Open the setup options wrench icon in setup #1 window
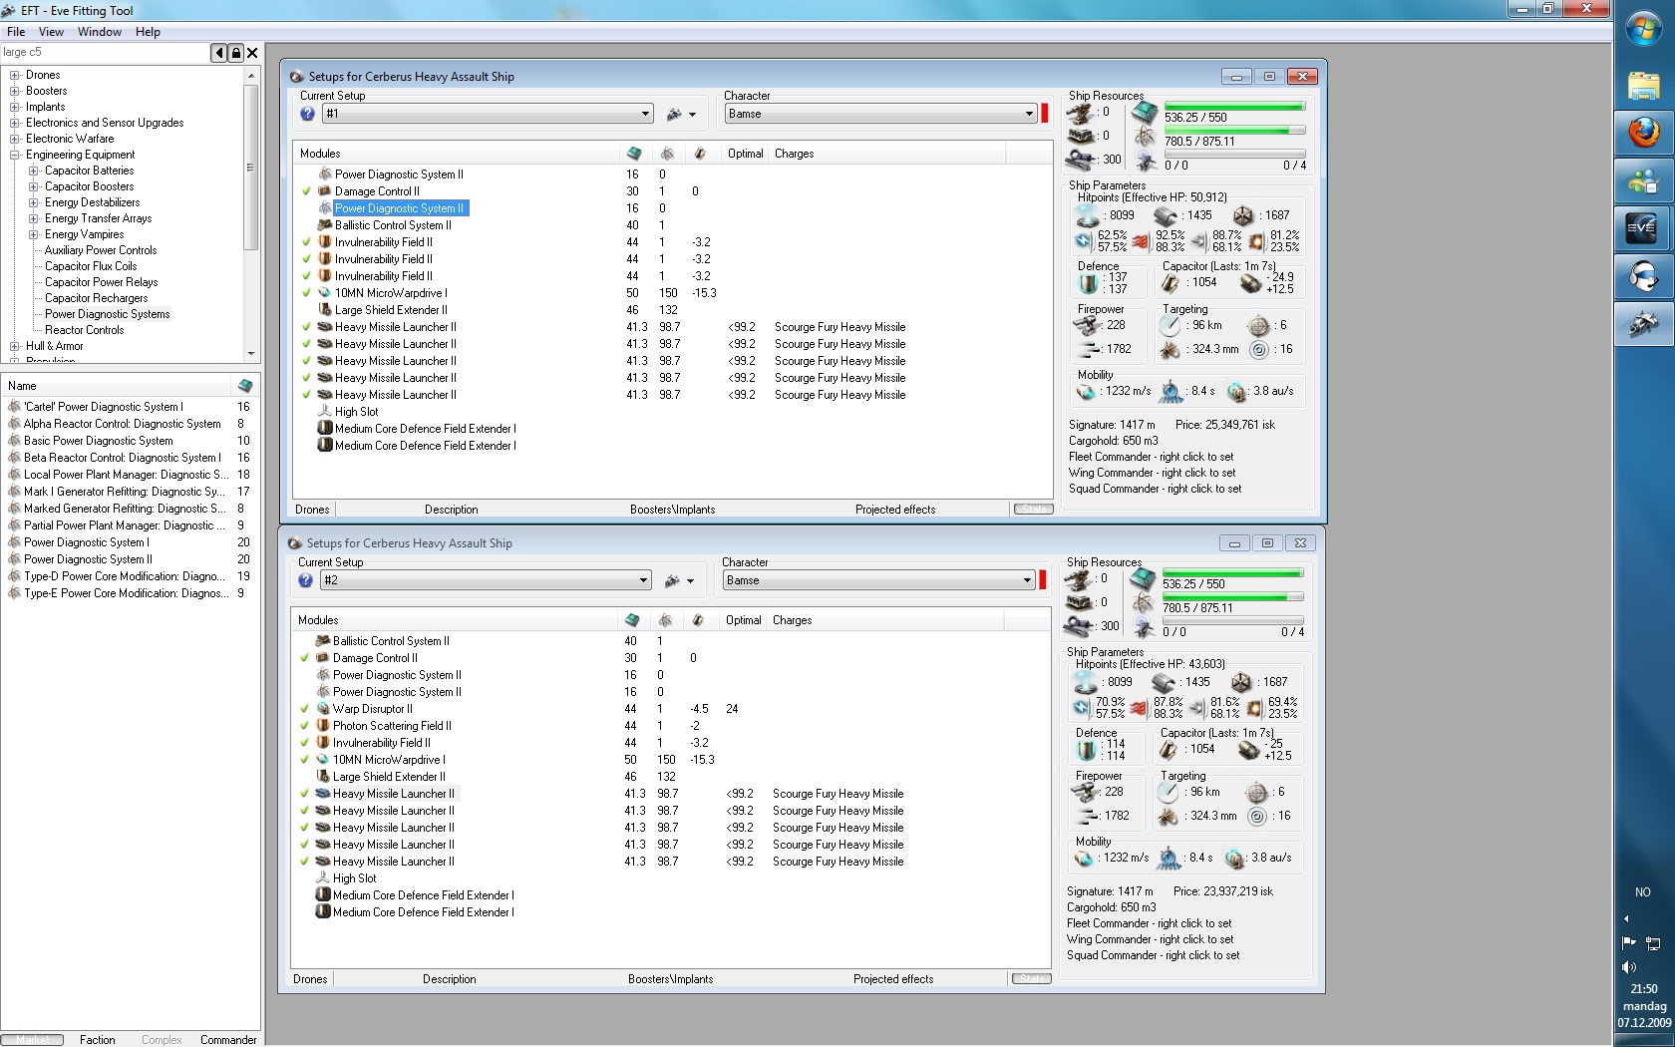 pos(681,114)
